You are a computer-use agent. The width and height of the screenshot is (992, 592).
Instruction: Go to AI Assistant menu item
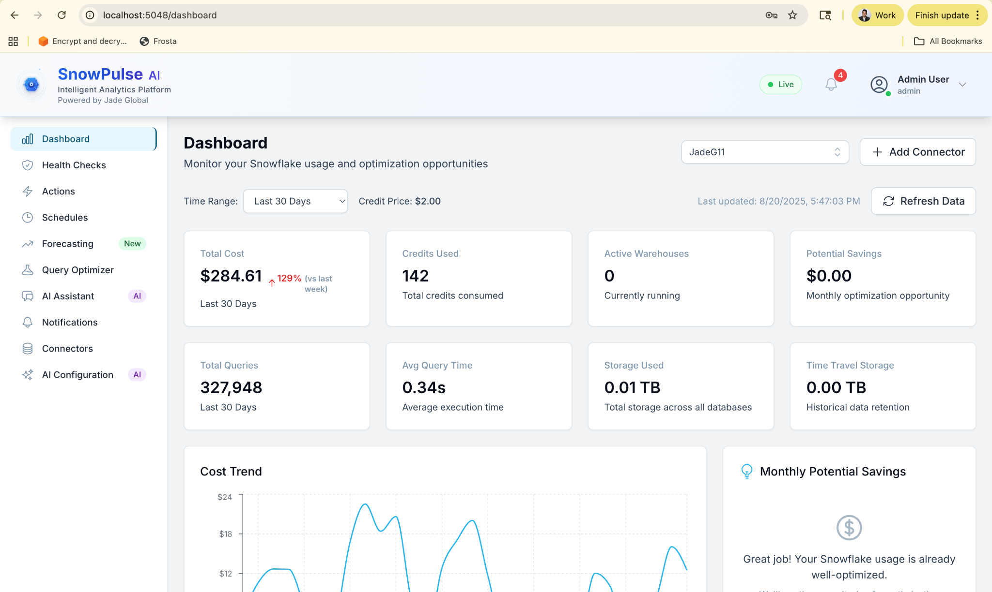tap(68, 296)
